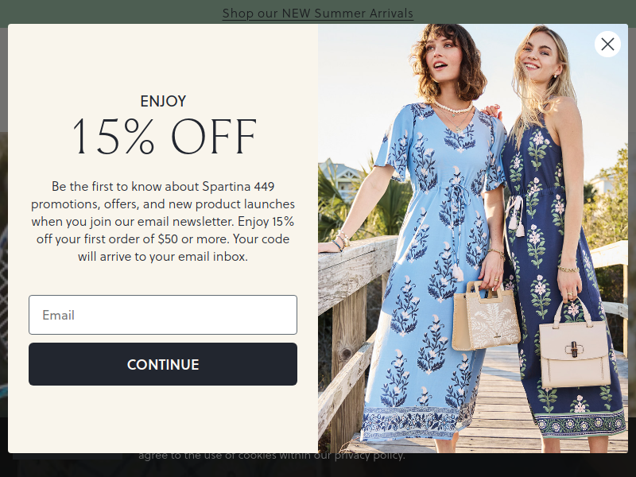Open the NEW Summer Arrivals link
The image size is (636, 477).
[318, 13]
